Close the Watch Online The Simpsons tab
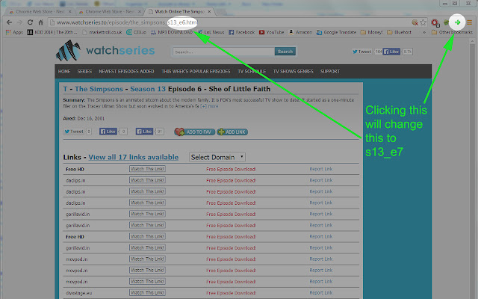This screenshot has height=299, width=478. pyautogui.click(x=209, y=12)
